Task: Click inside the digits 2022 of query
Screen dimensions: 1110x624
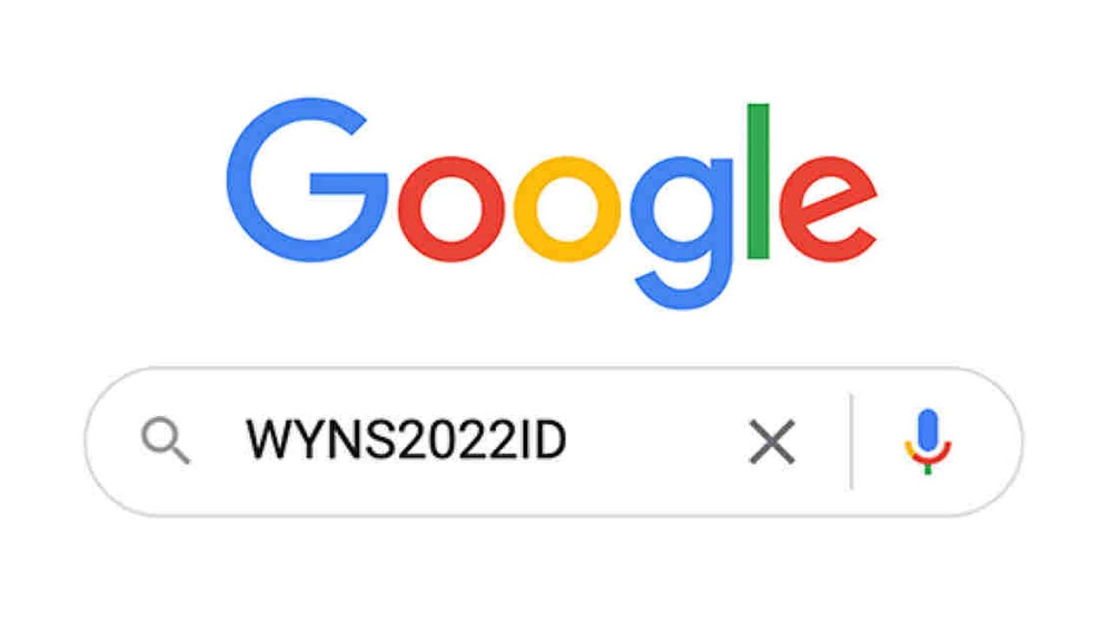Action: (447, 441)
